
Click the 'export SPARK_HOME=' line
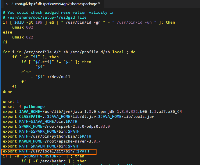point(56,127)
